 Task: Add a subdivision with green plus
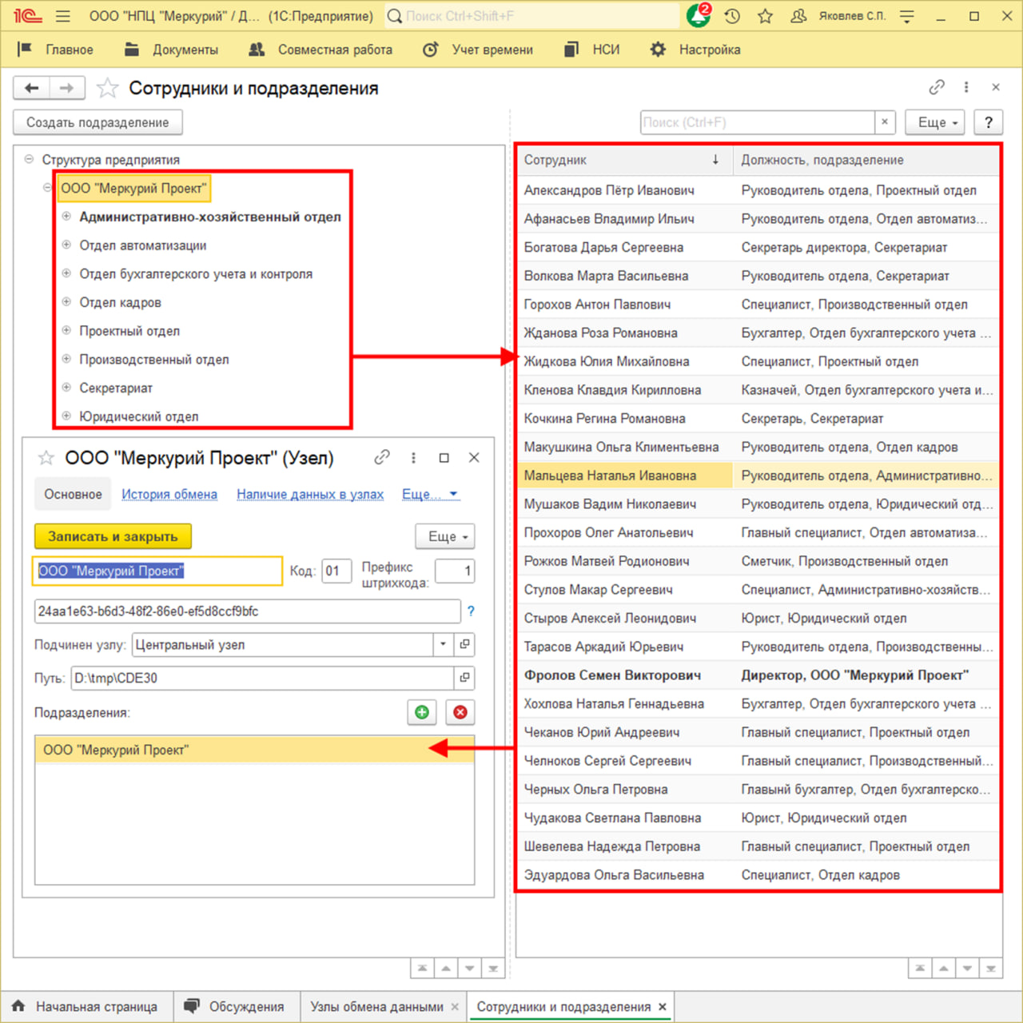pos(422,712)
